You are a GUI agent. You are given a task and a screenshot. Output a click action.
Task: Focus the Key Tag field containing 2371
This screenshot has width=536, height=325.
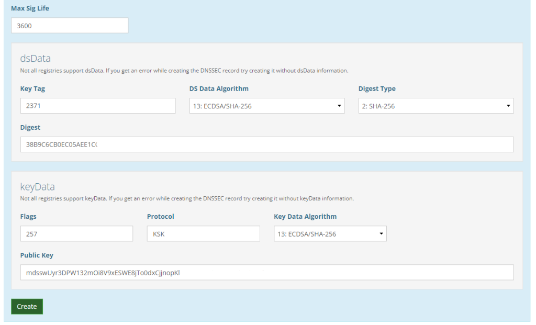point(98,106)
